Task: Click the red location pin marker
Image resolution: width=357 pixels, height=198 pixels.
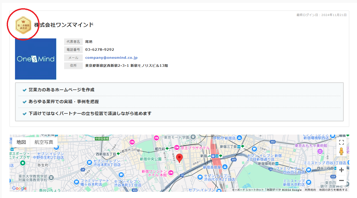Action: coord(179,158)
